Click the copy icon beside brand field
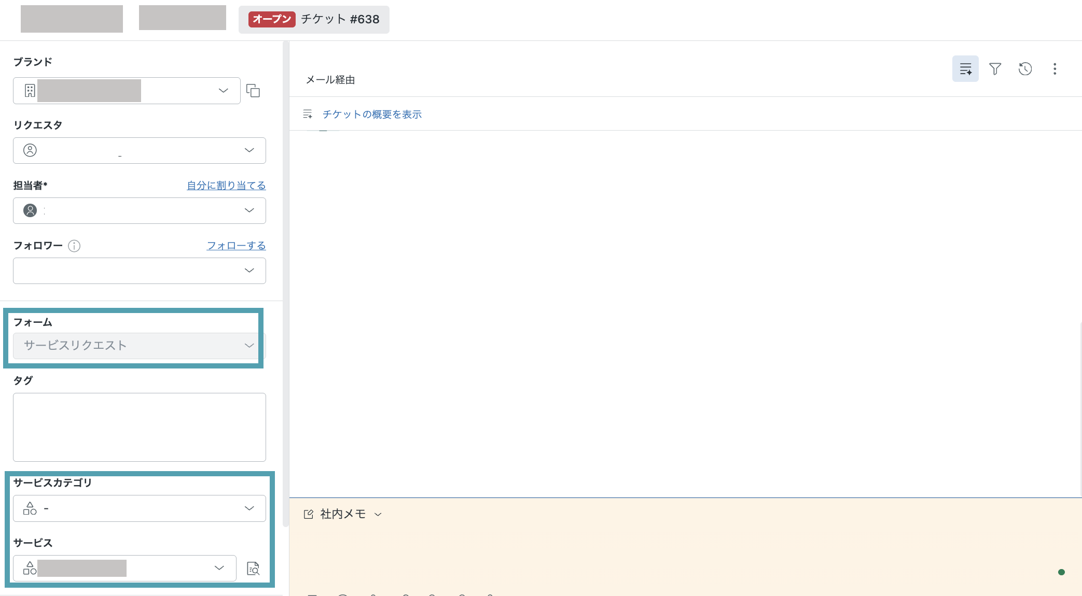This screenshot has width=1082, height=596. point(253,91)
